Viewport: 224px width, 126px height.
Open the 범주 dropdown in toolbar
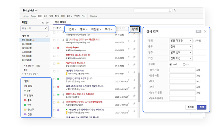(84, 29)
